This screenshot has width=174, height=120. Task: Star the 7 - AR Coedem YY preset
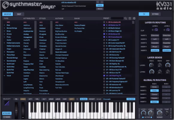coord(104,40)
